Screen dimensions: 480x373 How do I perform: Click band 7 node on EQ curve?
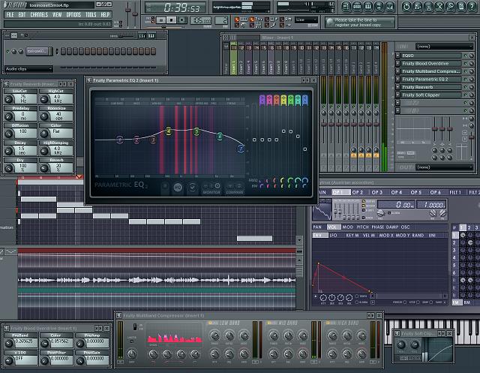pos(241,149)
